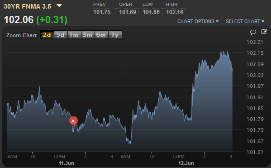Select the 2d zoom range

(x=47, y=35)
